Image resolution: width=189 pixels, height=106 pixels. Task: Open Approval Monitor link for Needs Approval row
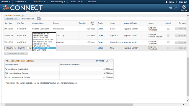[131, 42]
